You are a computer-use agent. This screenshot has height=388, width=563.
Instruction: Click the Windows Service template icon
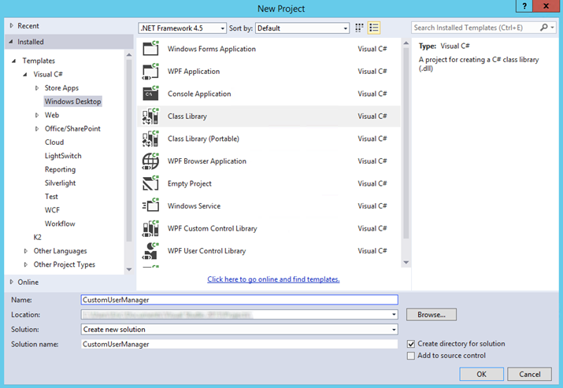click(x=150, y=205)
